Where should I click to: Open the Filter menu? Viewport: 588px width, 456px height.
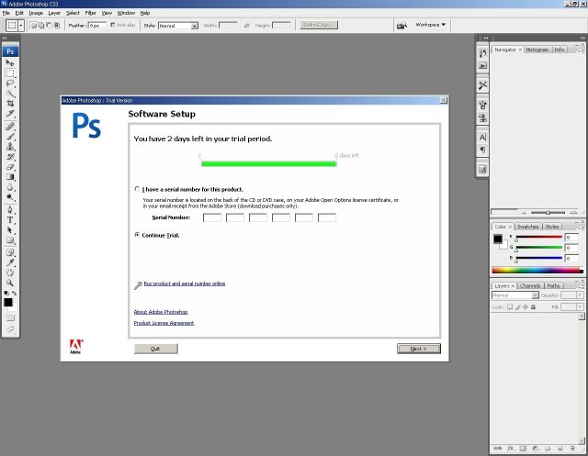[90, 13]
